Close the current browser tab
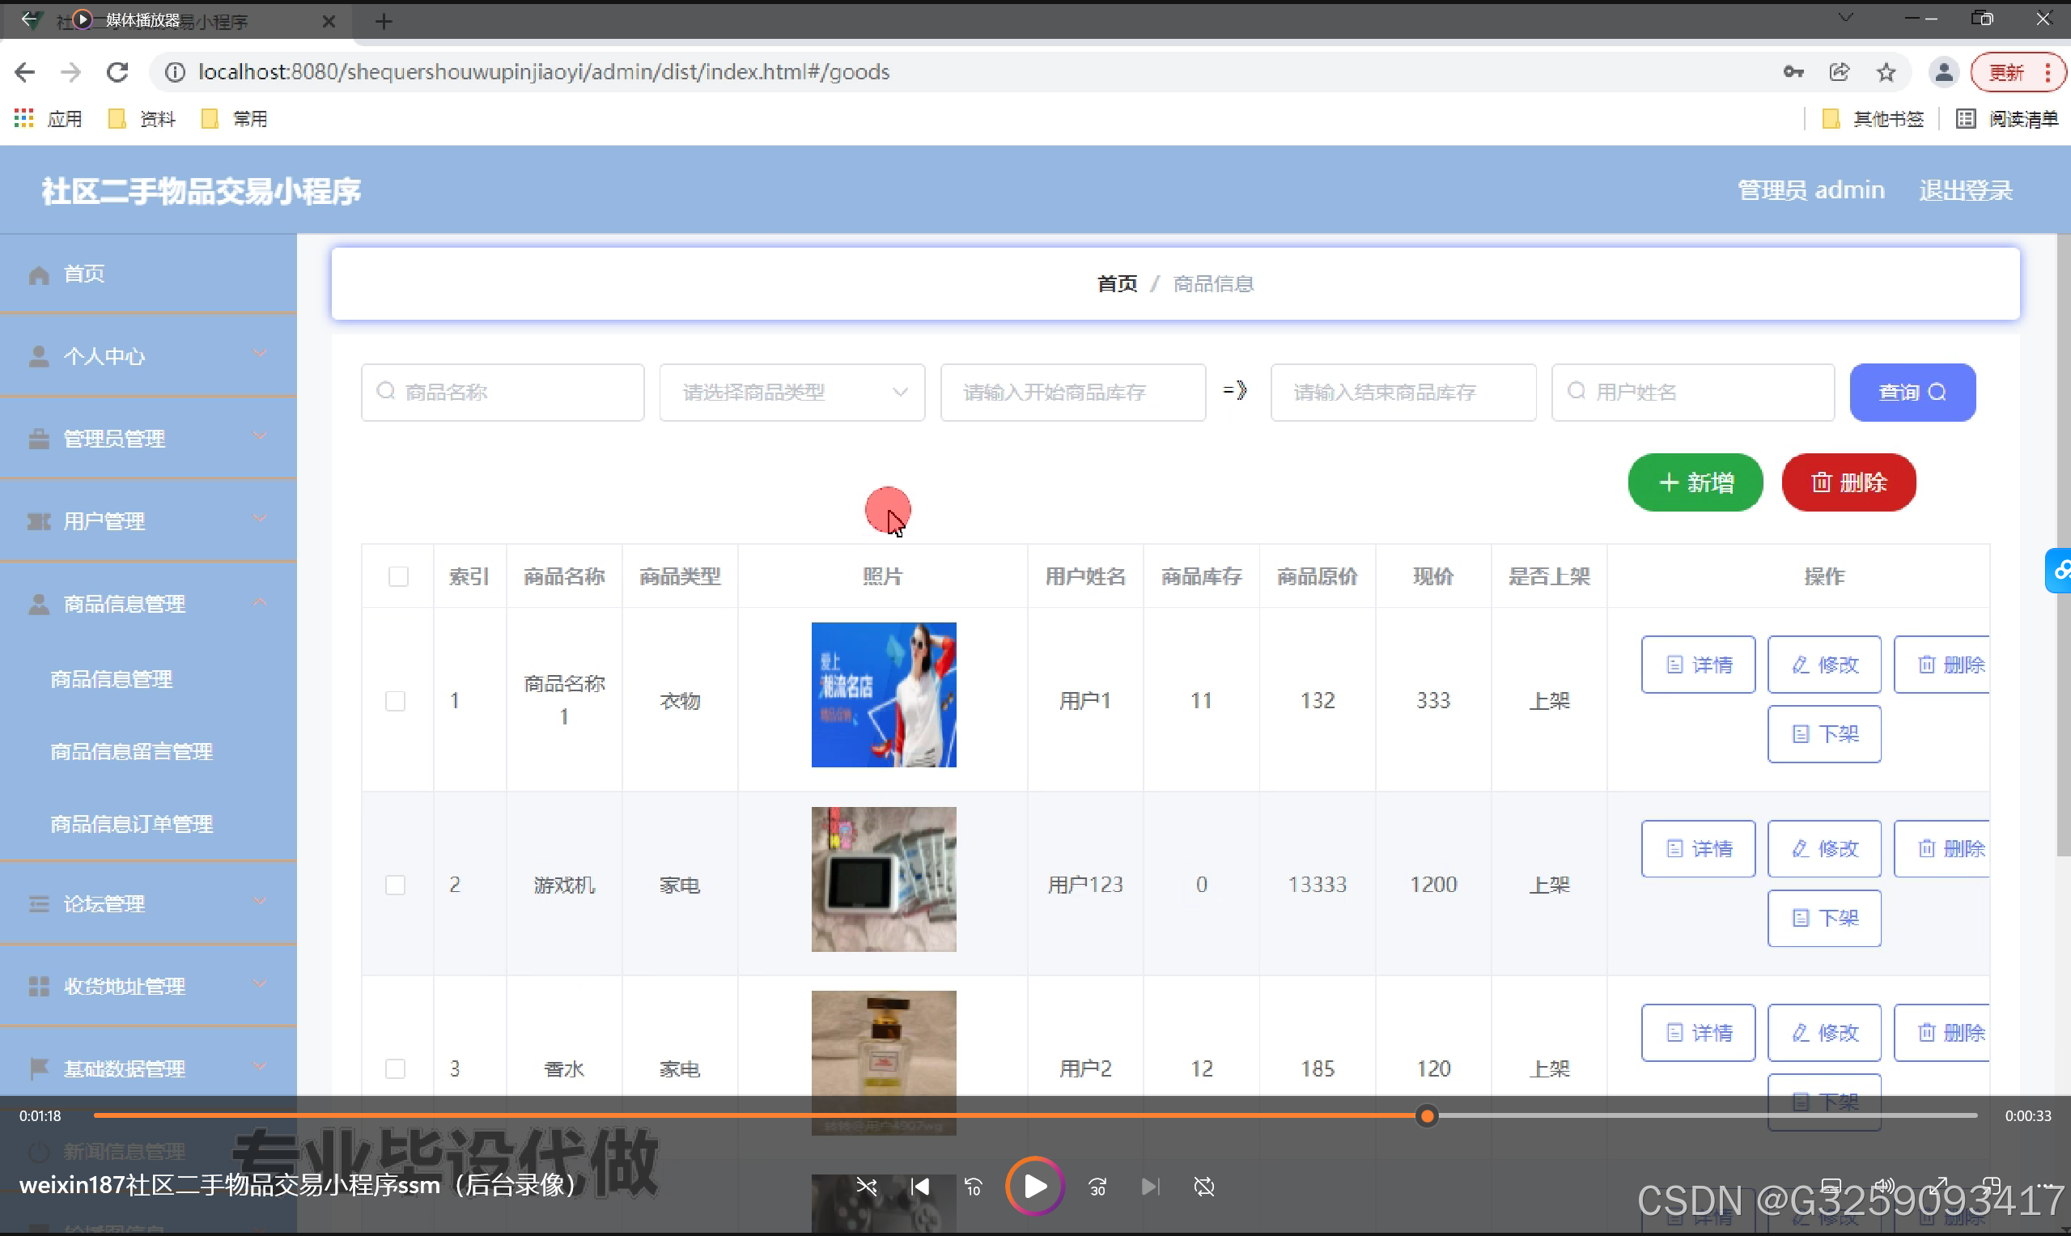The width and height of the screenshot is (2071, 1236). [x=329, y=22]
